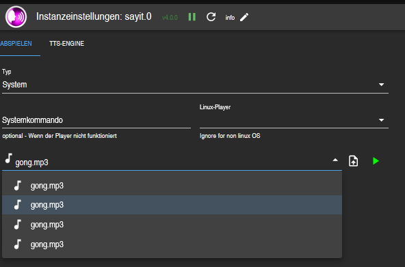Viewport: 405px width, 267px height.
Task: Play the selected gong.mp3 test sound
Action: (376, 161)
